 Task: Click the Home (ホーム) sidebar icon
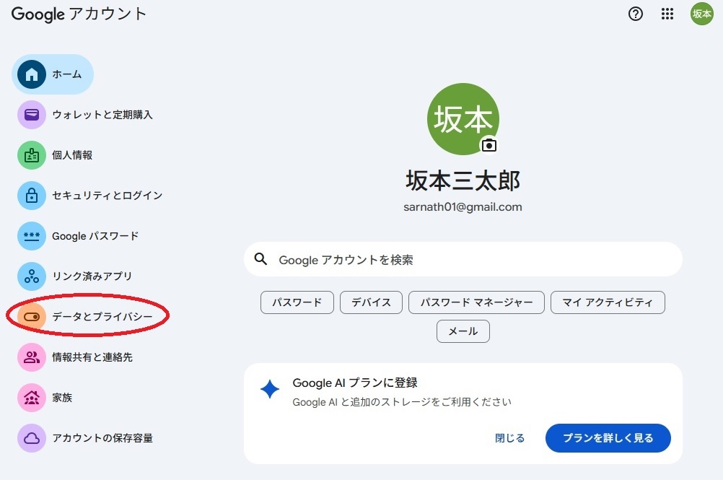pos(31,74)
